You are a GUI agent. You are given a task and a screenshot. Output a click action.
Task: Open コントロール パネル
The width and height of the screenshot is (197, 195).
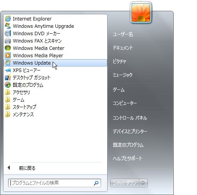click(x=130, y=118)
